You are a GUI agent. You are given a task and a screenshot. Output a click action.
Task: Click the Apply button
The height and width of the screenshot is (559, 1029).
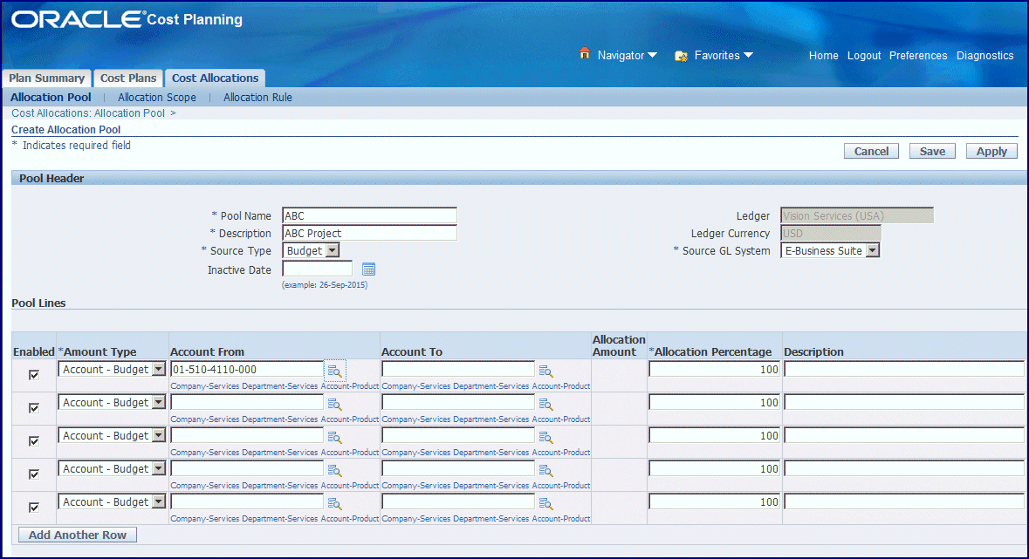991,151
